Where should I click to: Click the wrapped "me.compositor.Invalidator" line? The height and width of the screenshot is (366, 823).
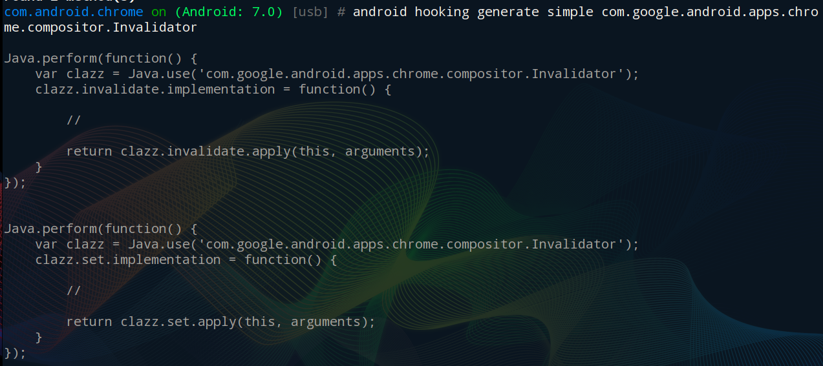click(x=101, y=28)
